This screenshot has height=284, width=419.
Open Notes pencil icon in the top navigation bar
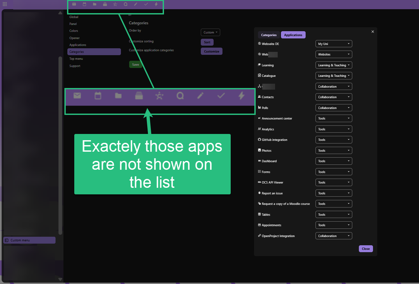tap(136, 4)
